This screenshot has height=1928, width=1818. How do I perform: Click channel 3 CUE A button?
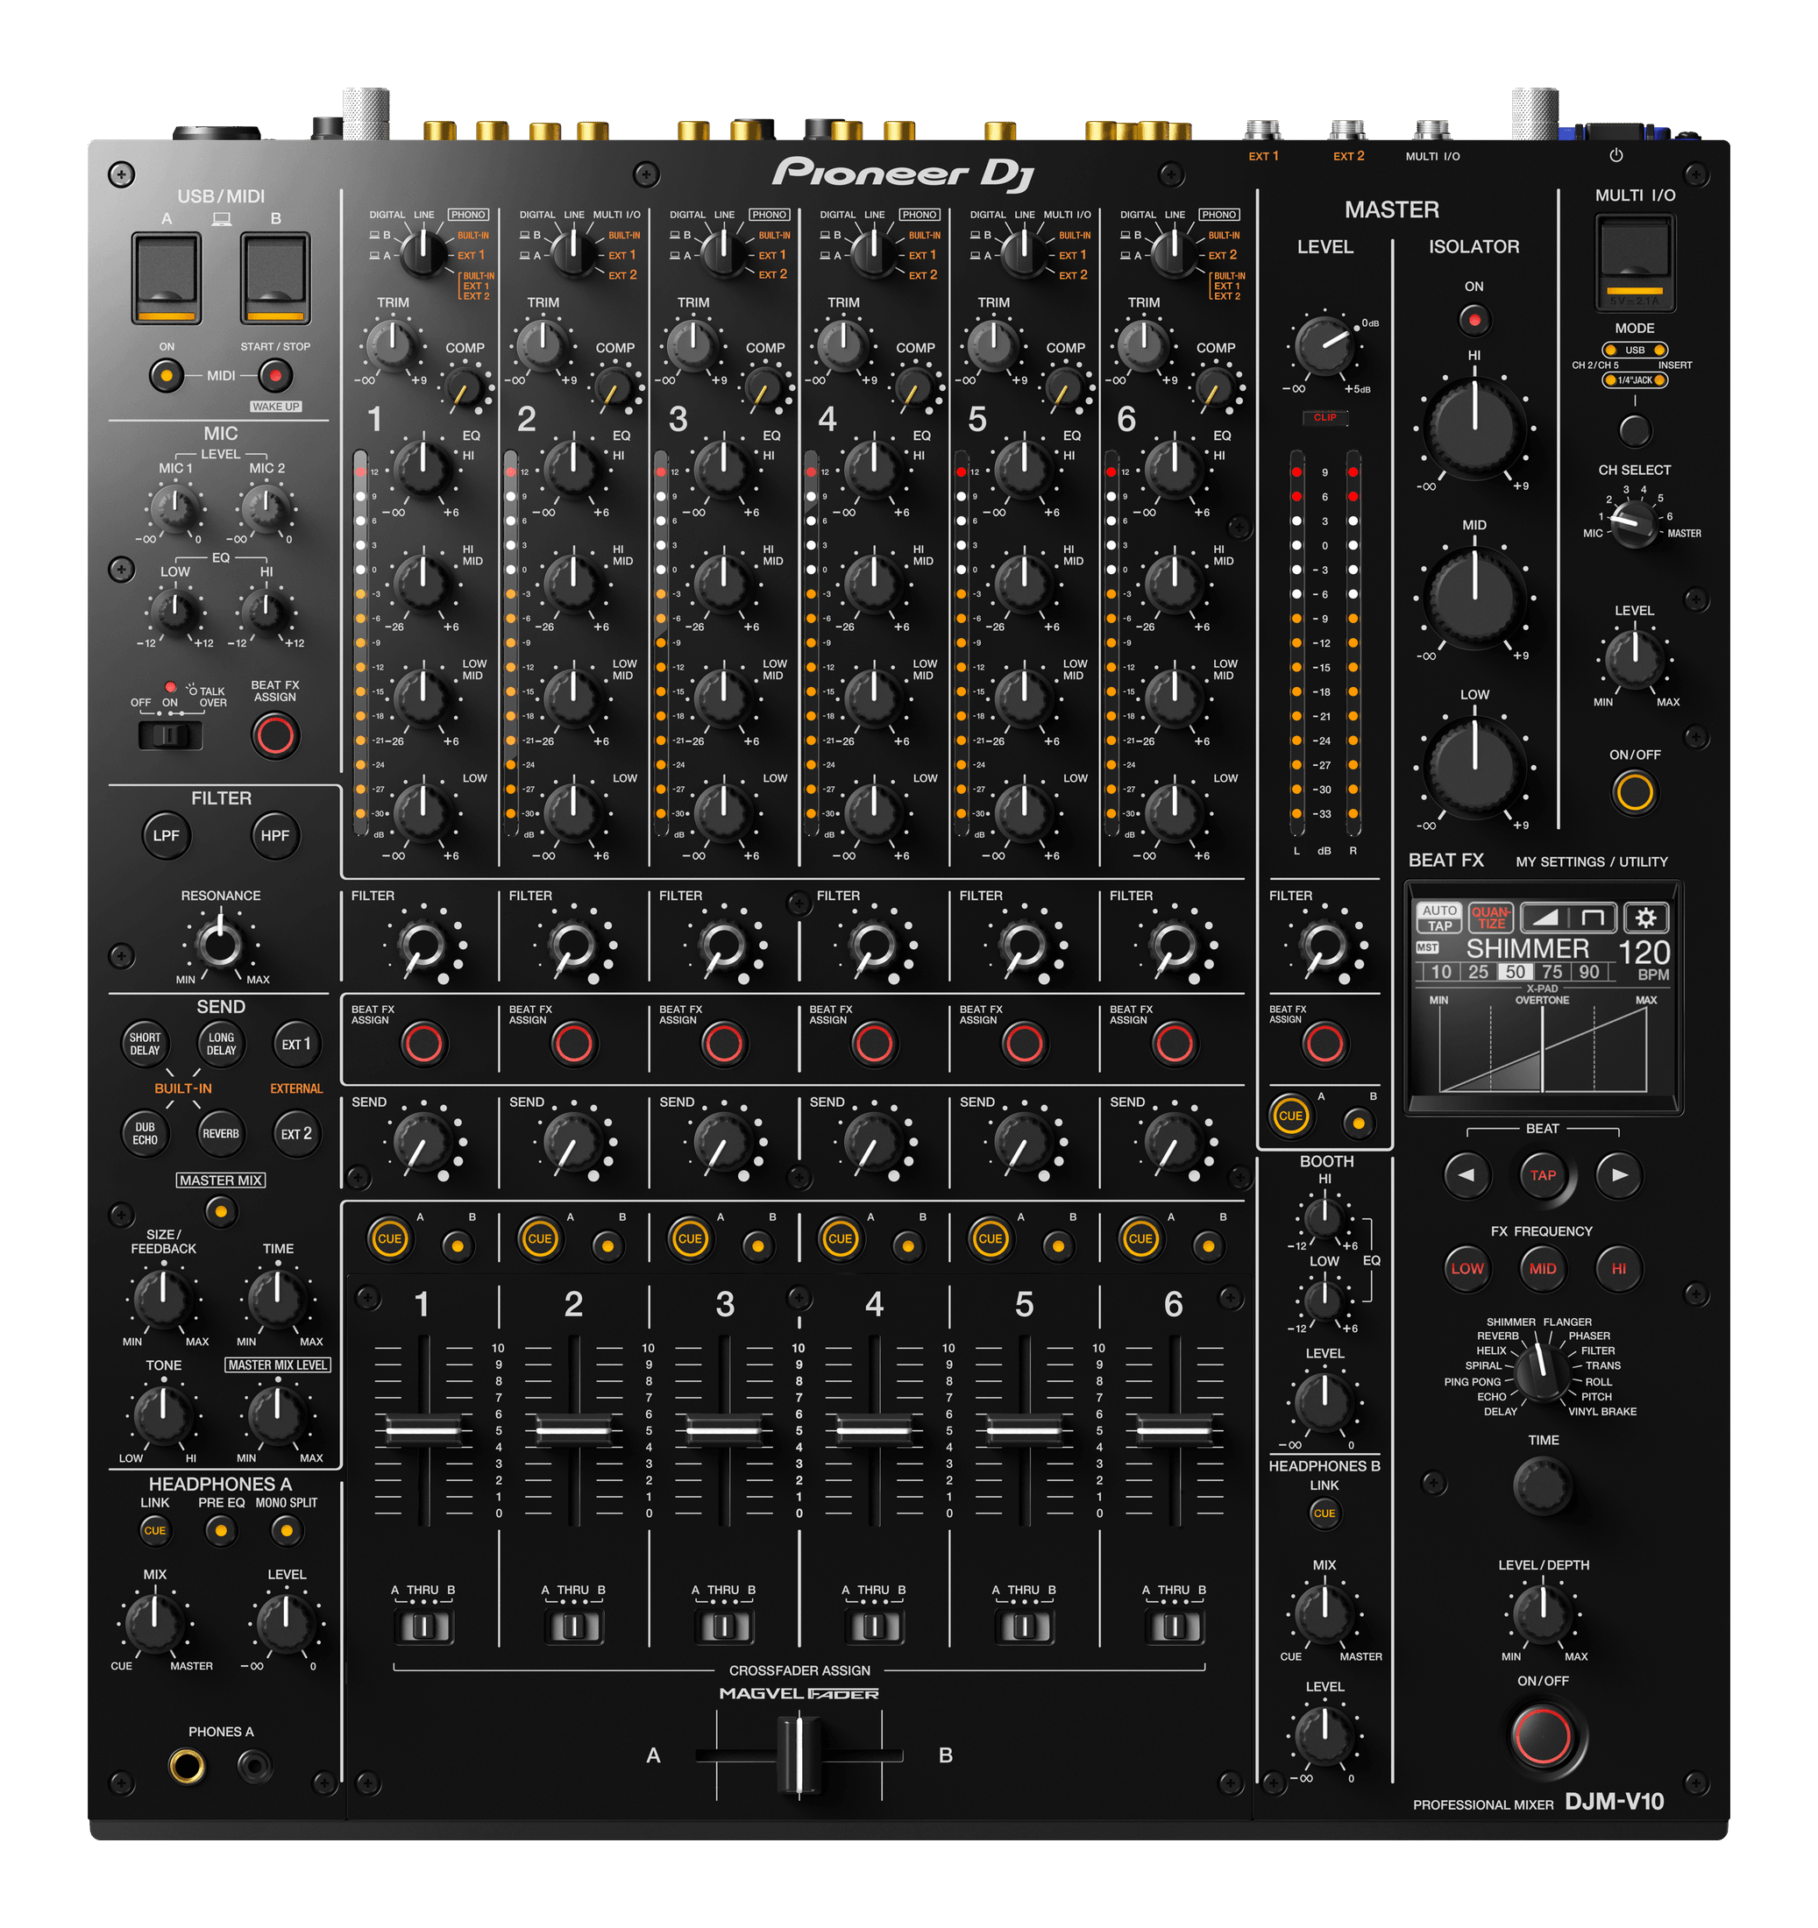click(x=690, y=1239)
